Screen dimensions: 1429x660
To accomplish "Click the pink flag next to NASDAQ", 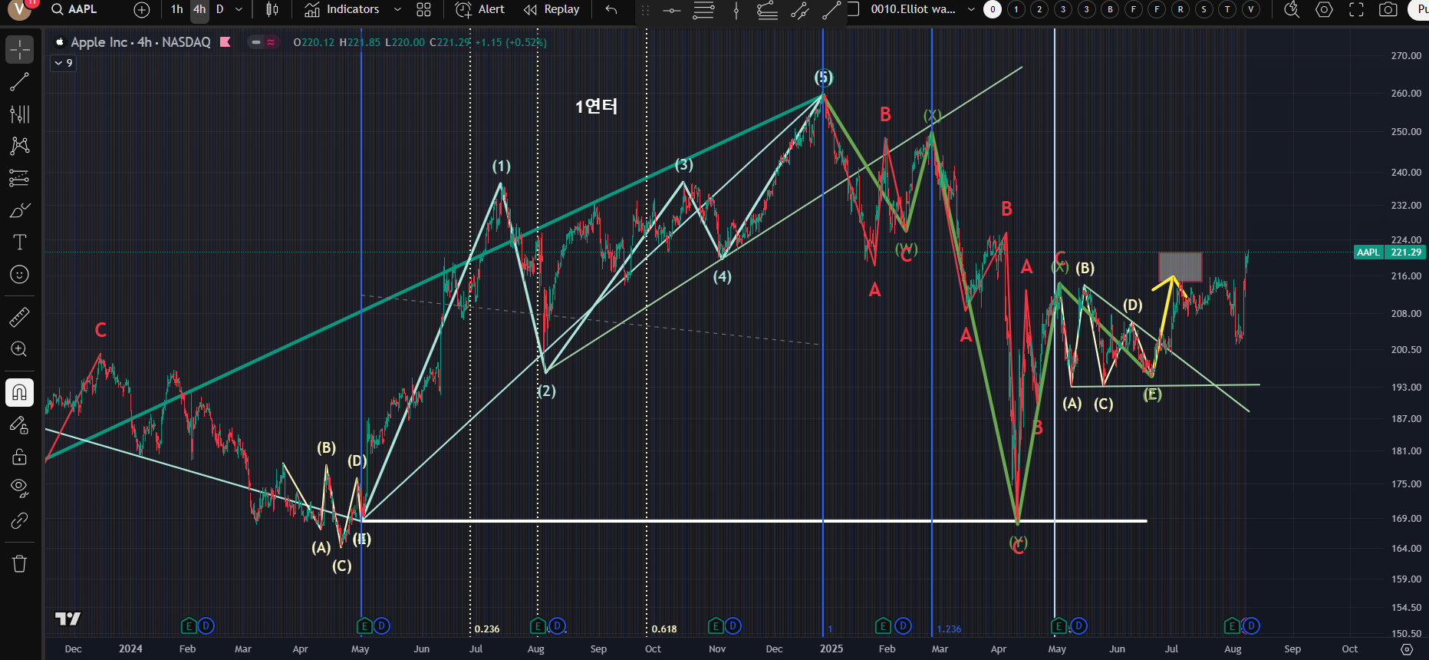I will [x=226, y=42].
